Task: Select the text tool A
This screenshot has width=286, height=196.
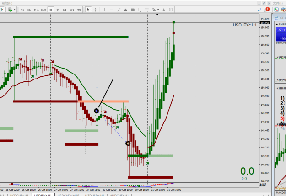Action: (164, 10)
